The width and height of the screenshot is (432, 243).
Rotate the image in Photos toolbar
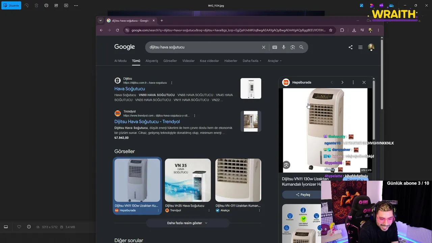[x=27, y=5]
